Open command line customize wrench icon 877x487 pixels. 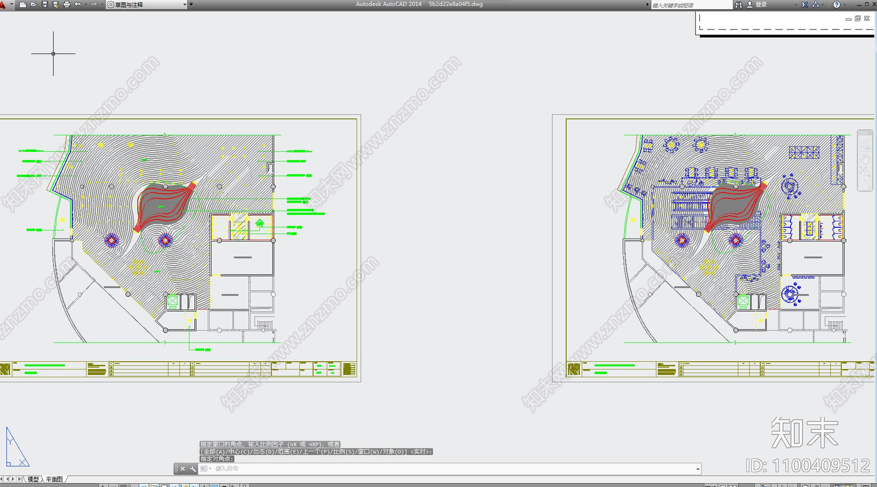click(192, 469)
